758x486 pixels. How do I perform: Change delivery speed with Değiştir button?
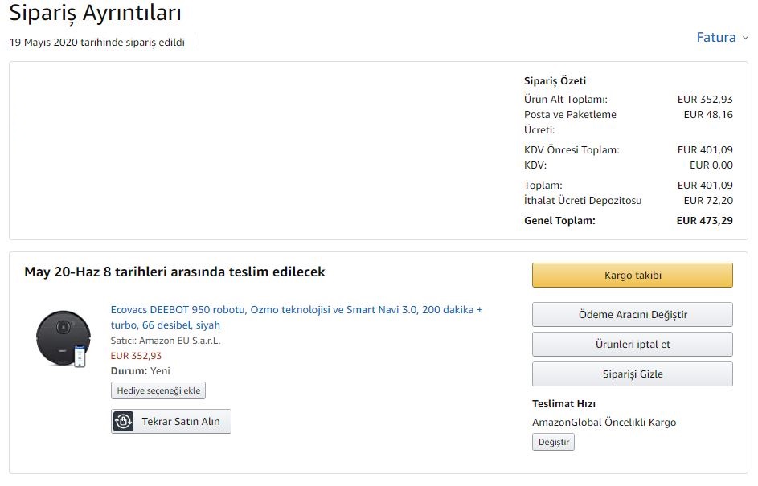(554, 442)
